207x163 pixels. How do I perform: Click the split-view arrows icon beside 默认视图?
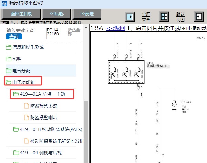point(164,17)
